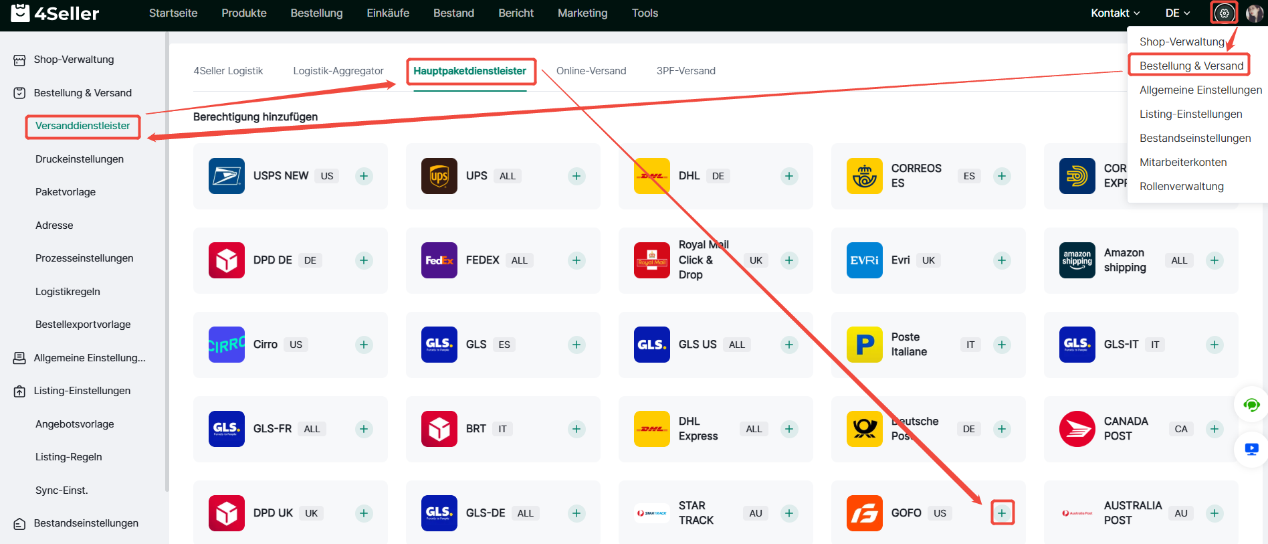Open user profile avatar
The width and height of the screenshot is (1268, 544).
tap(1254, 13)
